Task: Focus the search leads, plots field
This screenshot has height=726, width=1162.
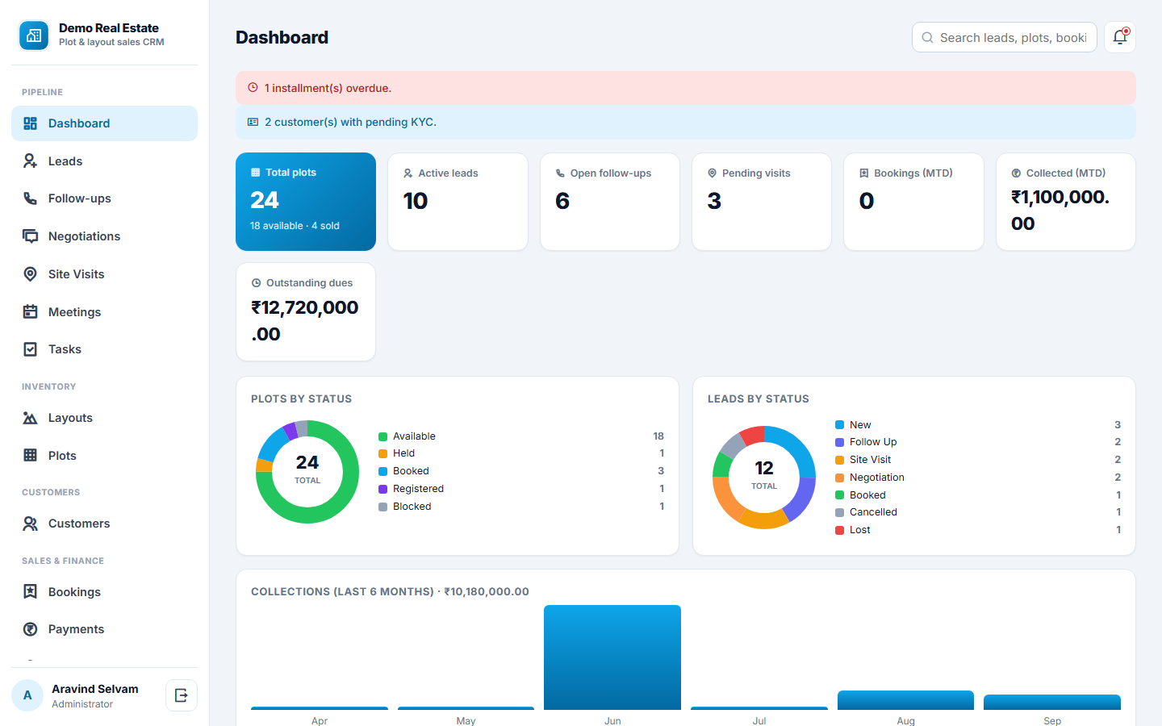Action: click(1005, 37)
